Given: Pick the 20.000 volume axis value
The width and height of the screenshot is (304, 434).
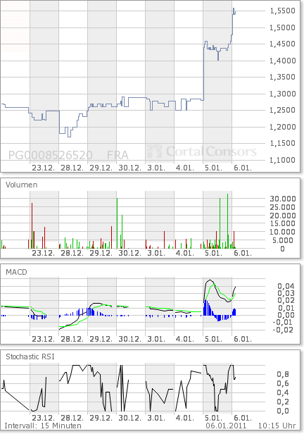Looking at the screenshot, I should pyautogui.click(x=283, y=216).
